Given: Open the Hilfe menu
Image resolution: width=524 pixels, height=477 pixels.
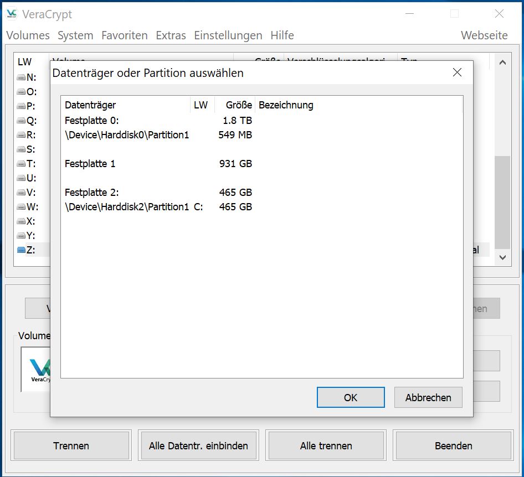Looking at the screenshot, I should click(282, 35).
